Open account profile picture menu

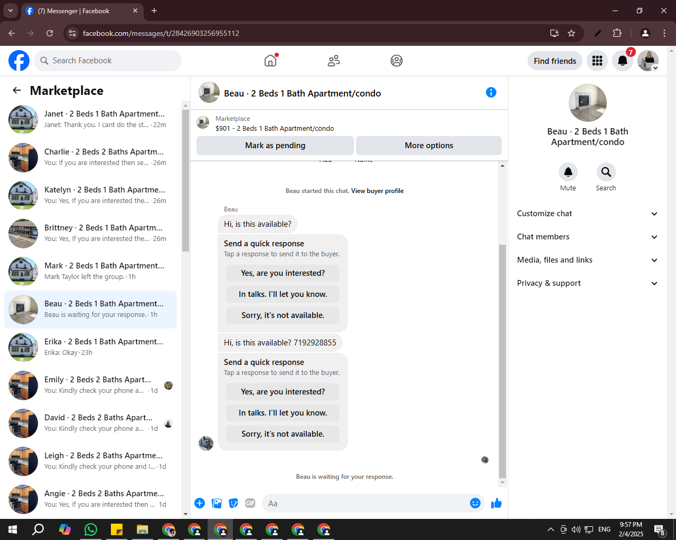click(x=648, y=61)
